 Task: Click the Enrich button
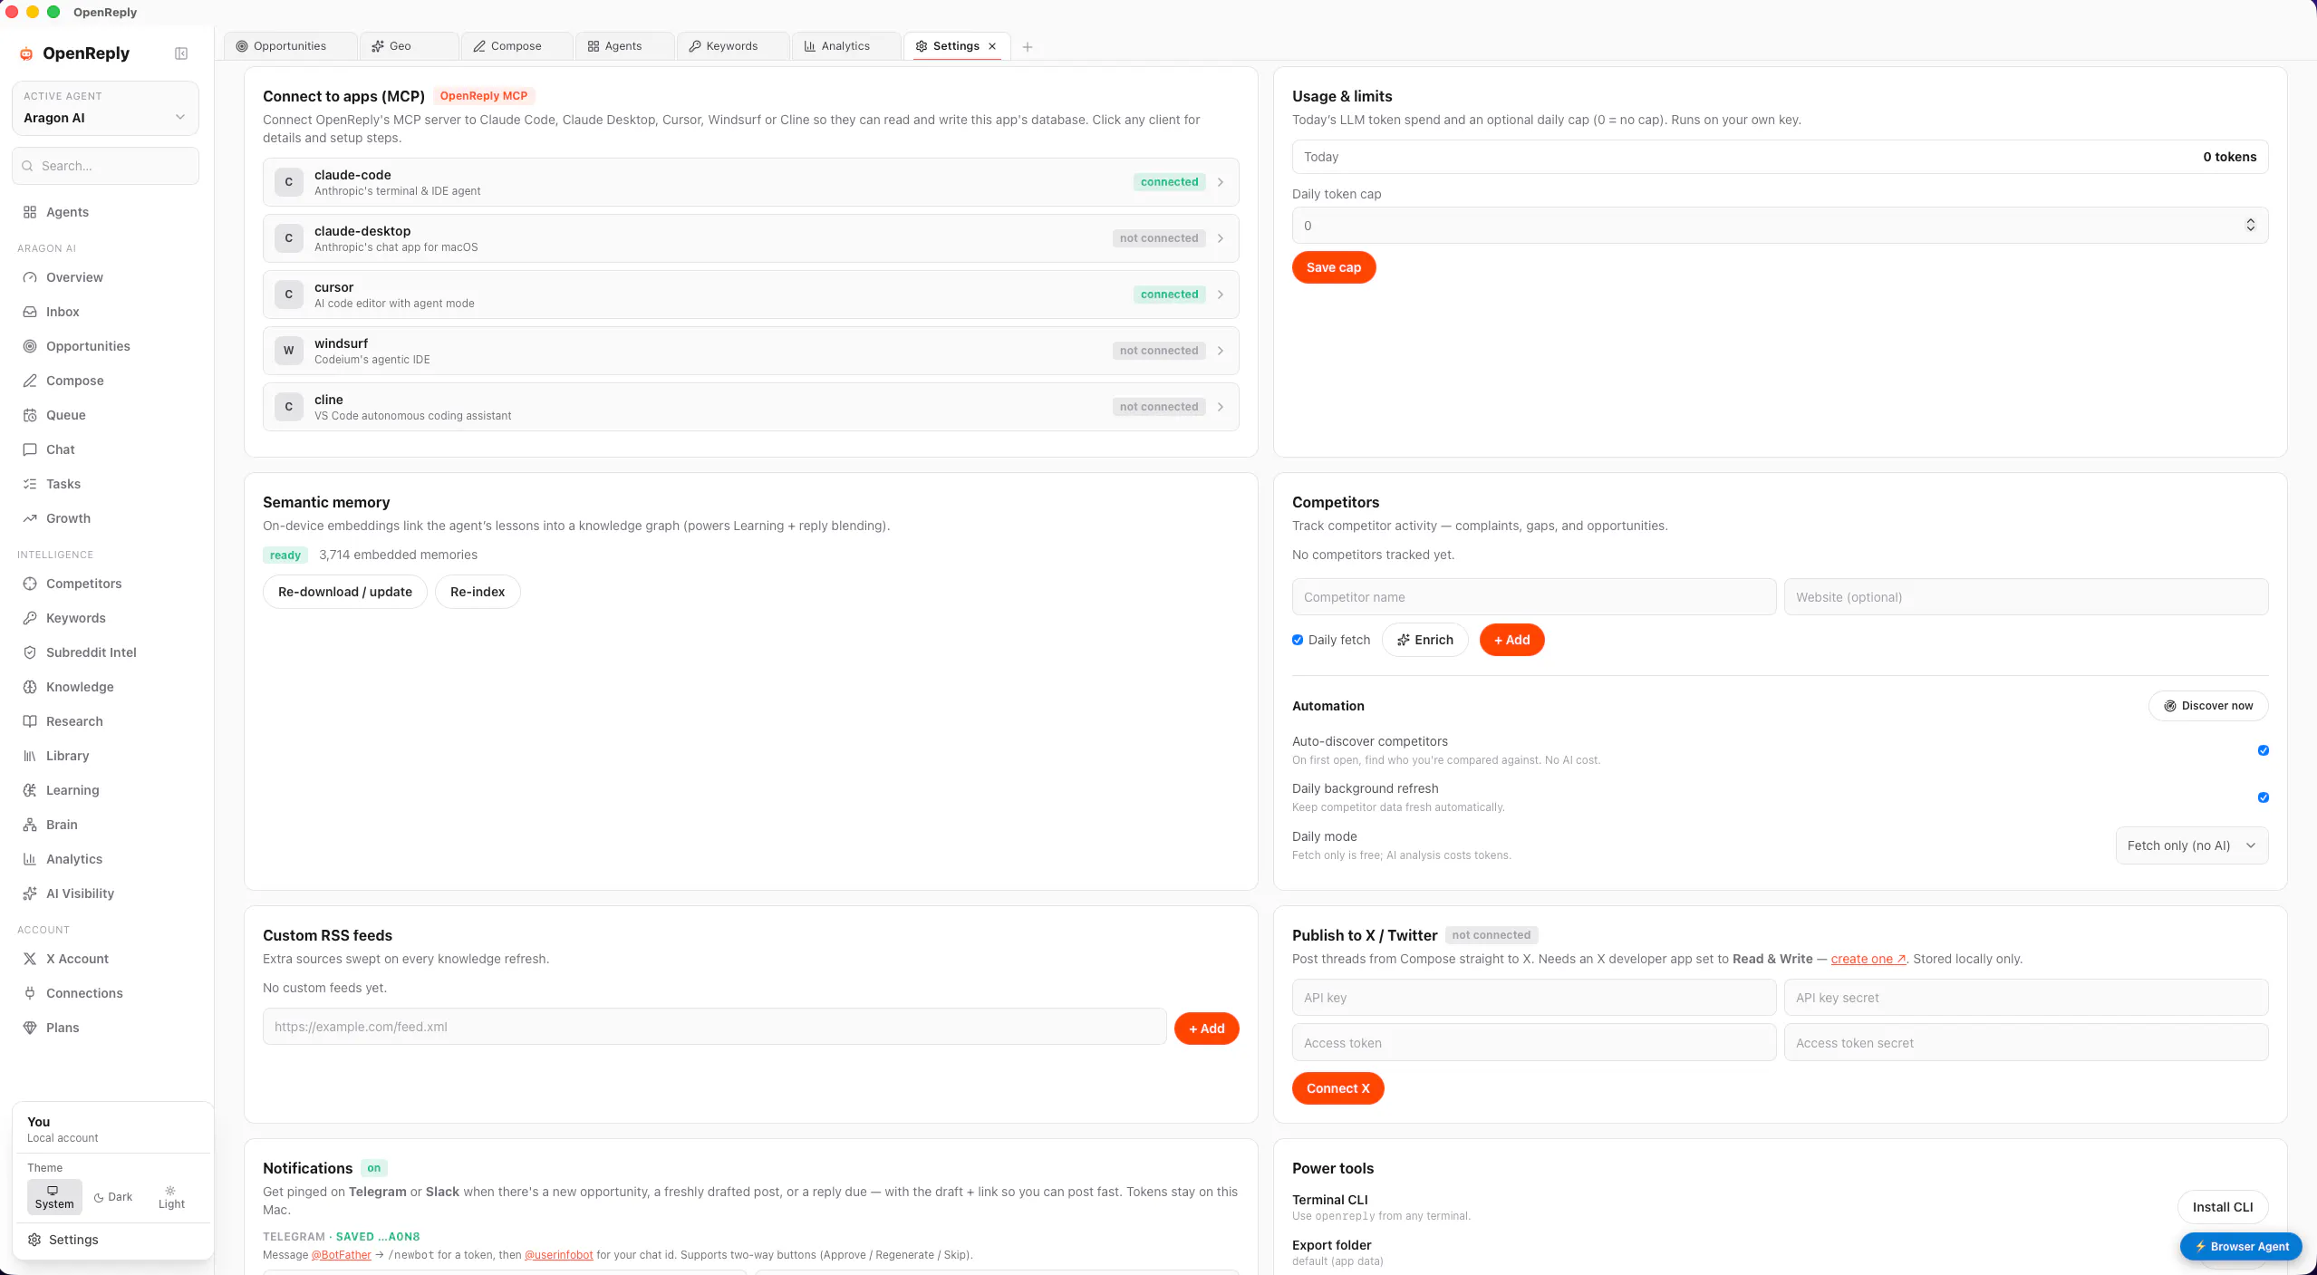[1424, 640]
